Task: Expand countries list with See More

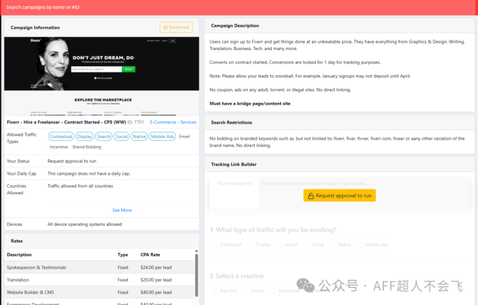Action: coord(122,210)
